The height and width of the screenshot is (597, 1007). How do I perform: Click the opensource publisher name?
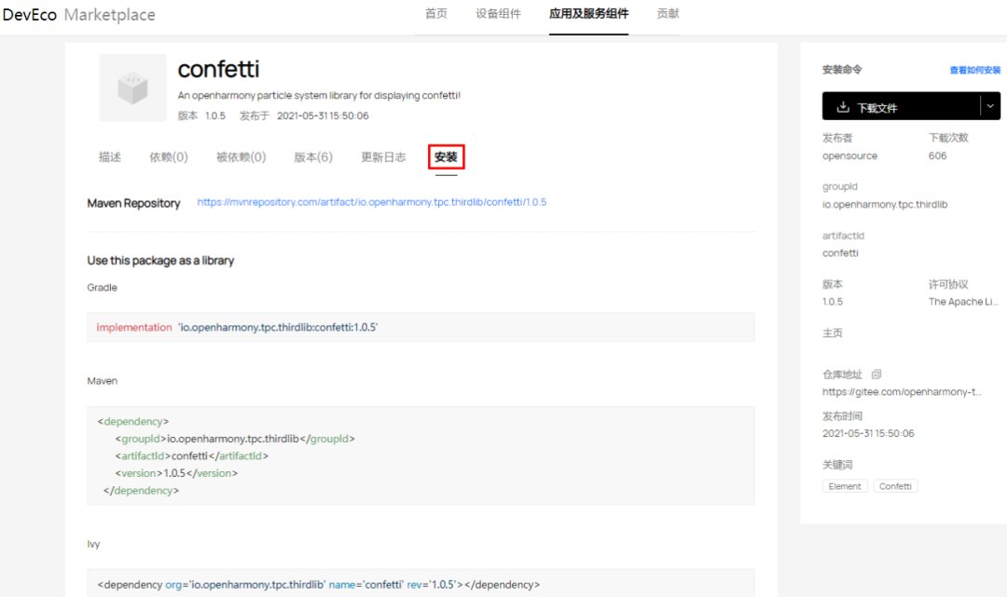(x=849, y=156)
